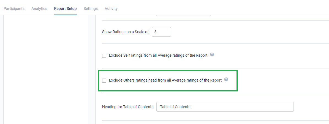The width and height of the screenshot is (329, 124).
Task: Click the 'Heading for Table of Contents' label
Action: 128,107
